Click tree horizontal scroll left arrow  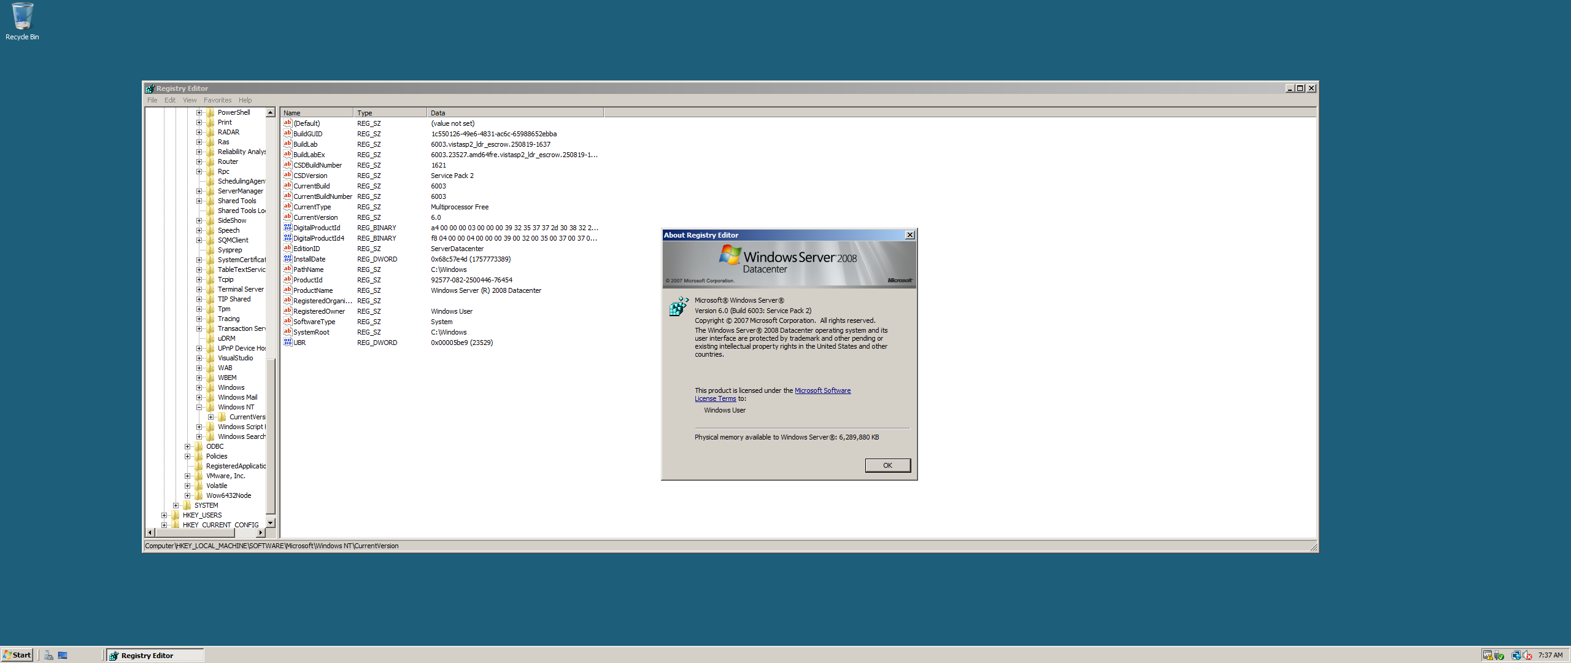click(x=150, y=532)
